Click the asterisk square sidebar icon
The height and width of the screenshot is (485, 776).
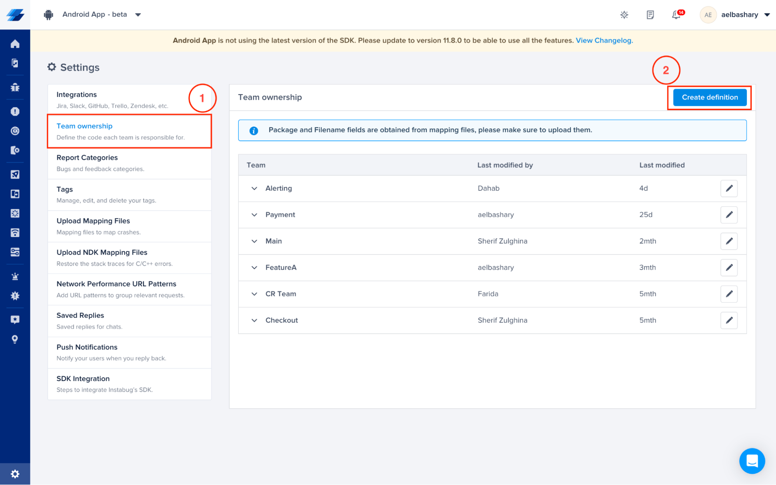pos(15,213)
